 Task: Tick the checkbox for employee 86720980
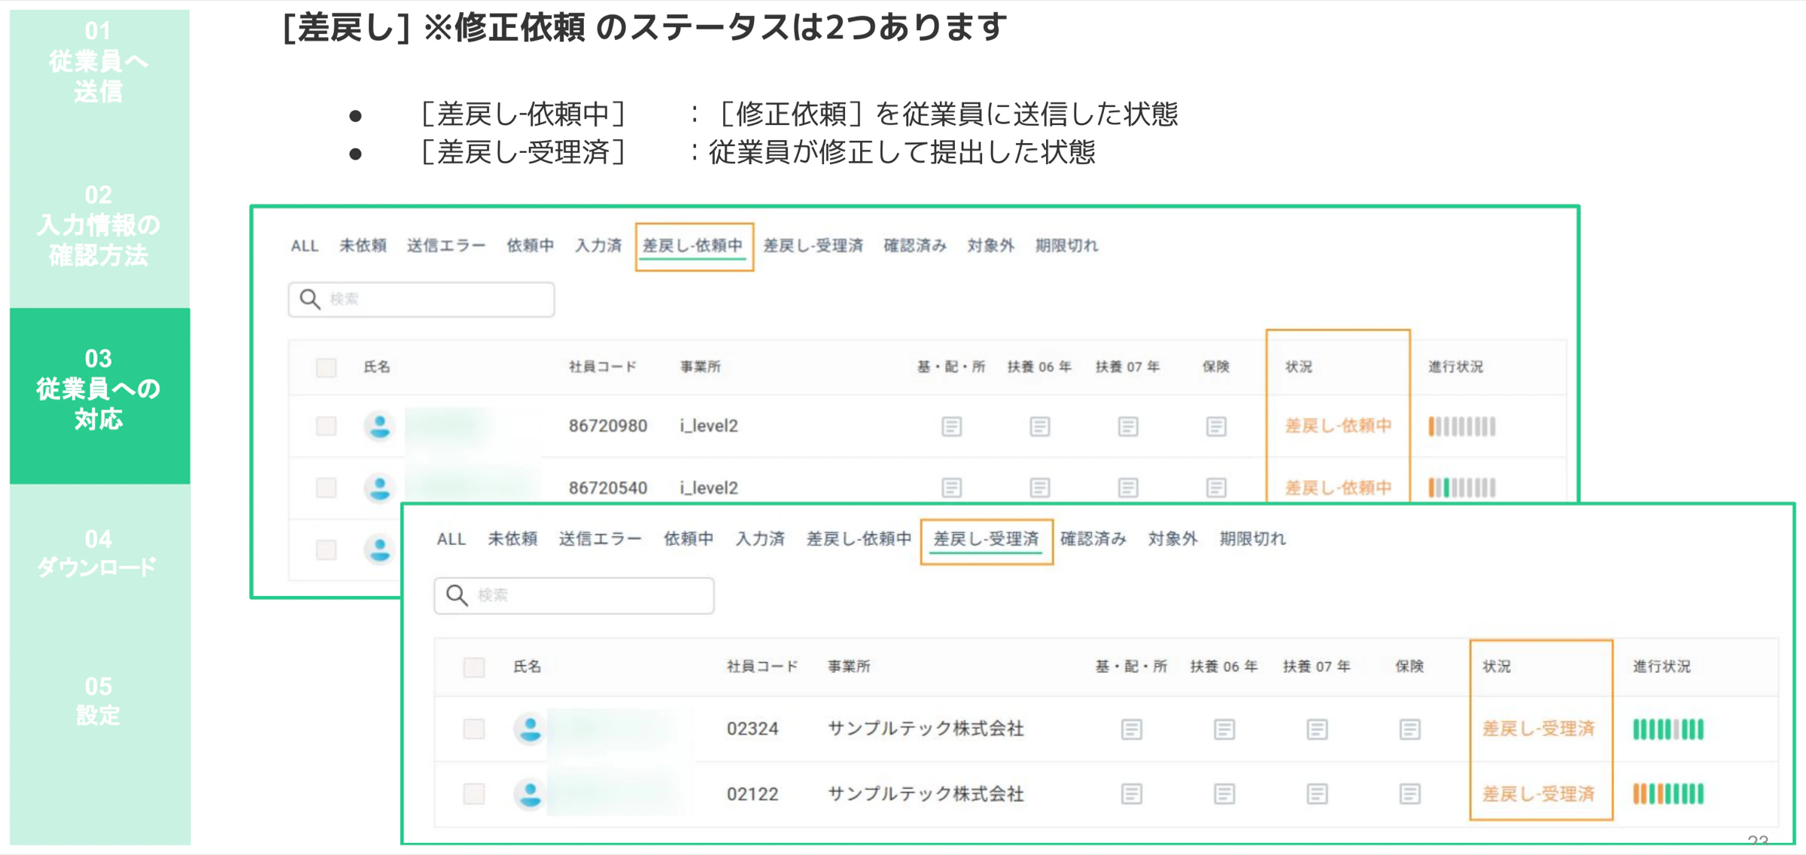click(x=326, y=426)
